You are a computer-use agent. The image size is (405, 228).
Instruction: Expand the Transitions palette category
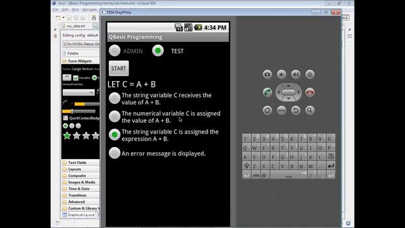77,195
